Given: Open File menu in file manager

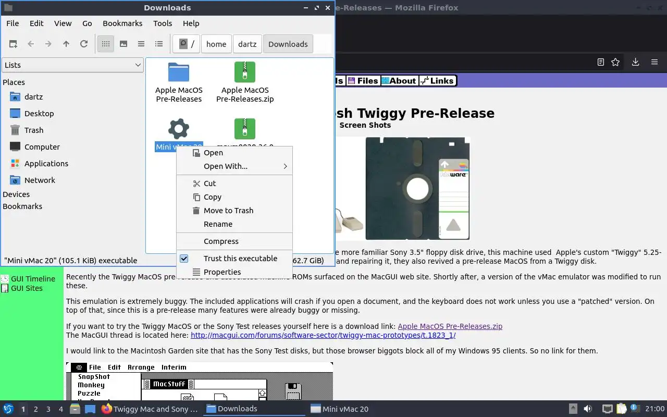Looking at the screenshot, I should point(13,23).
